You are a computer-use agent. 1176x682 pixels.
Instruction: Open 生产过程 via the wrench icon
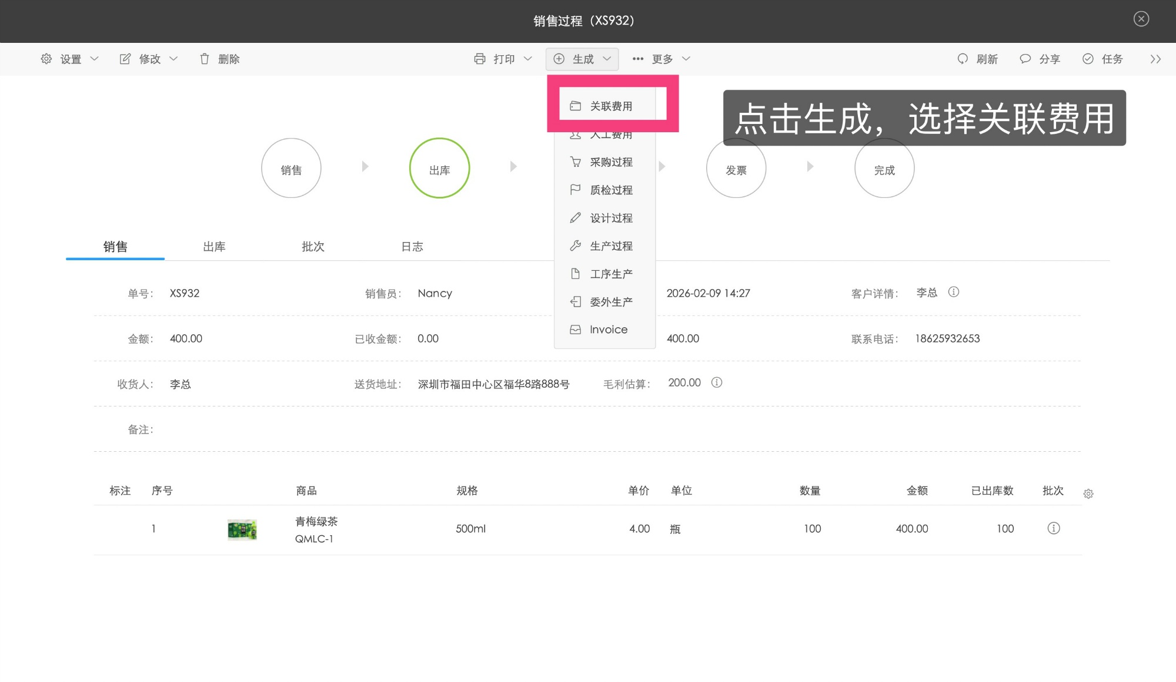coord(576,246)
